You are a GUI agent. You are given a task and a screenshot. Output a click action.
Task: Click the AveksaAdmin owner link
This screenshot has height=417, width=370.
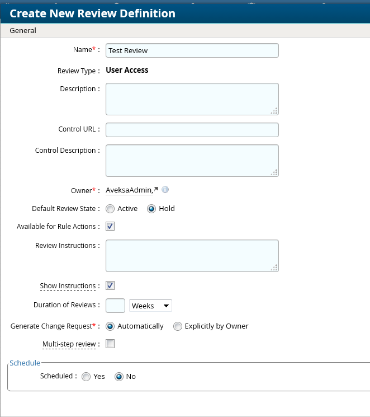point(129,190)
